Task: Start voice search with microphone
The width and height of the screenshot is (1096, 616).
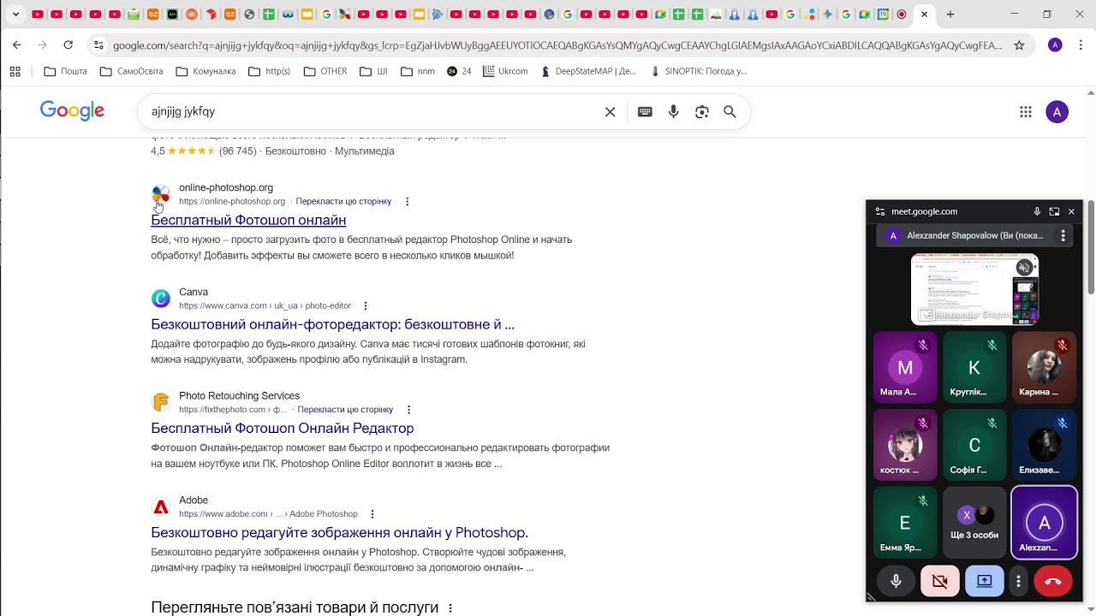Action: [x=673, y=112]
